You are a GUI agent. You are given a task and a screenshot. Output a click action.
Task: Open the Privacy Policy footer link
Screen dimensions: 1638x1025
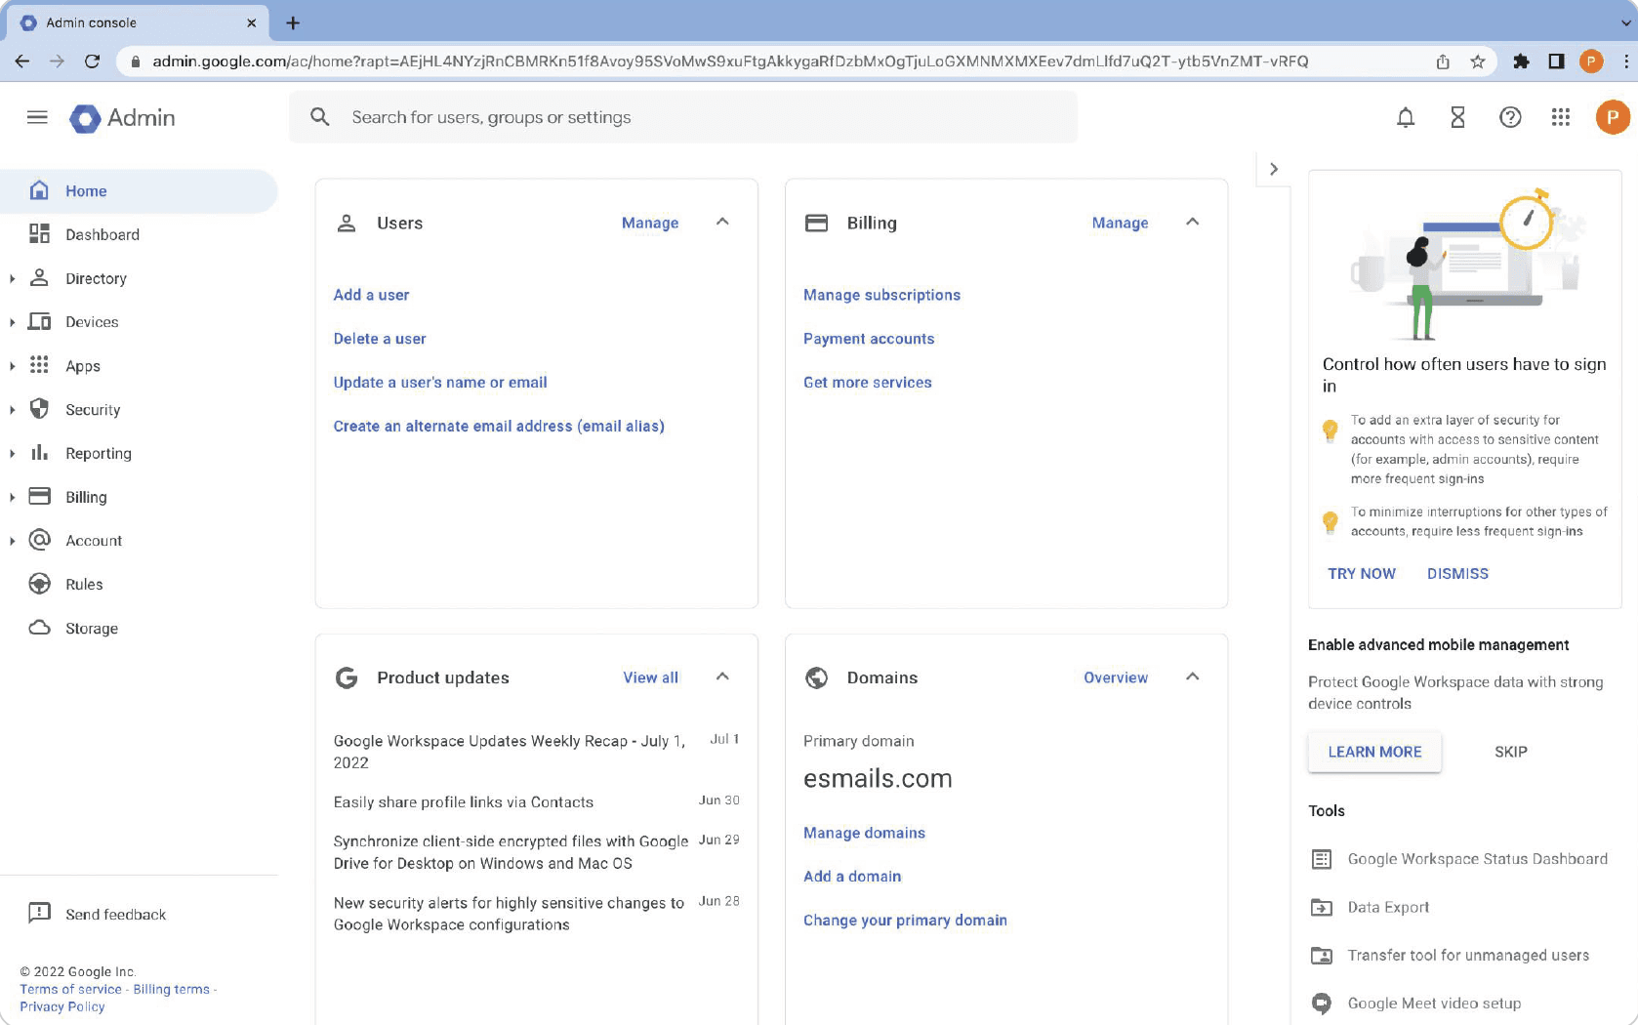pos(62,1006)
